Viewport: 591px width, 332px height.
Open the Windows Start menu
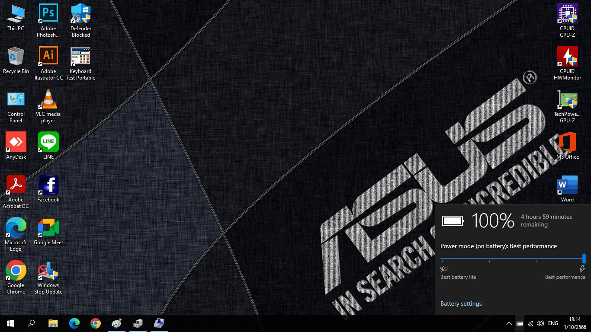coord(10,323)
